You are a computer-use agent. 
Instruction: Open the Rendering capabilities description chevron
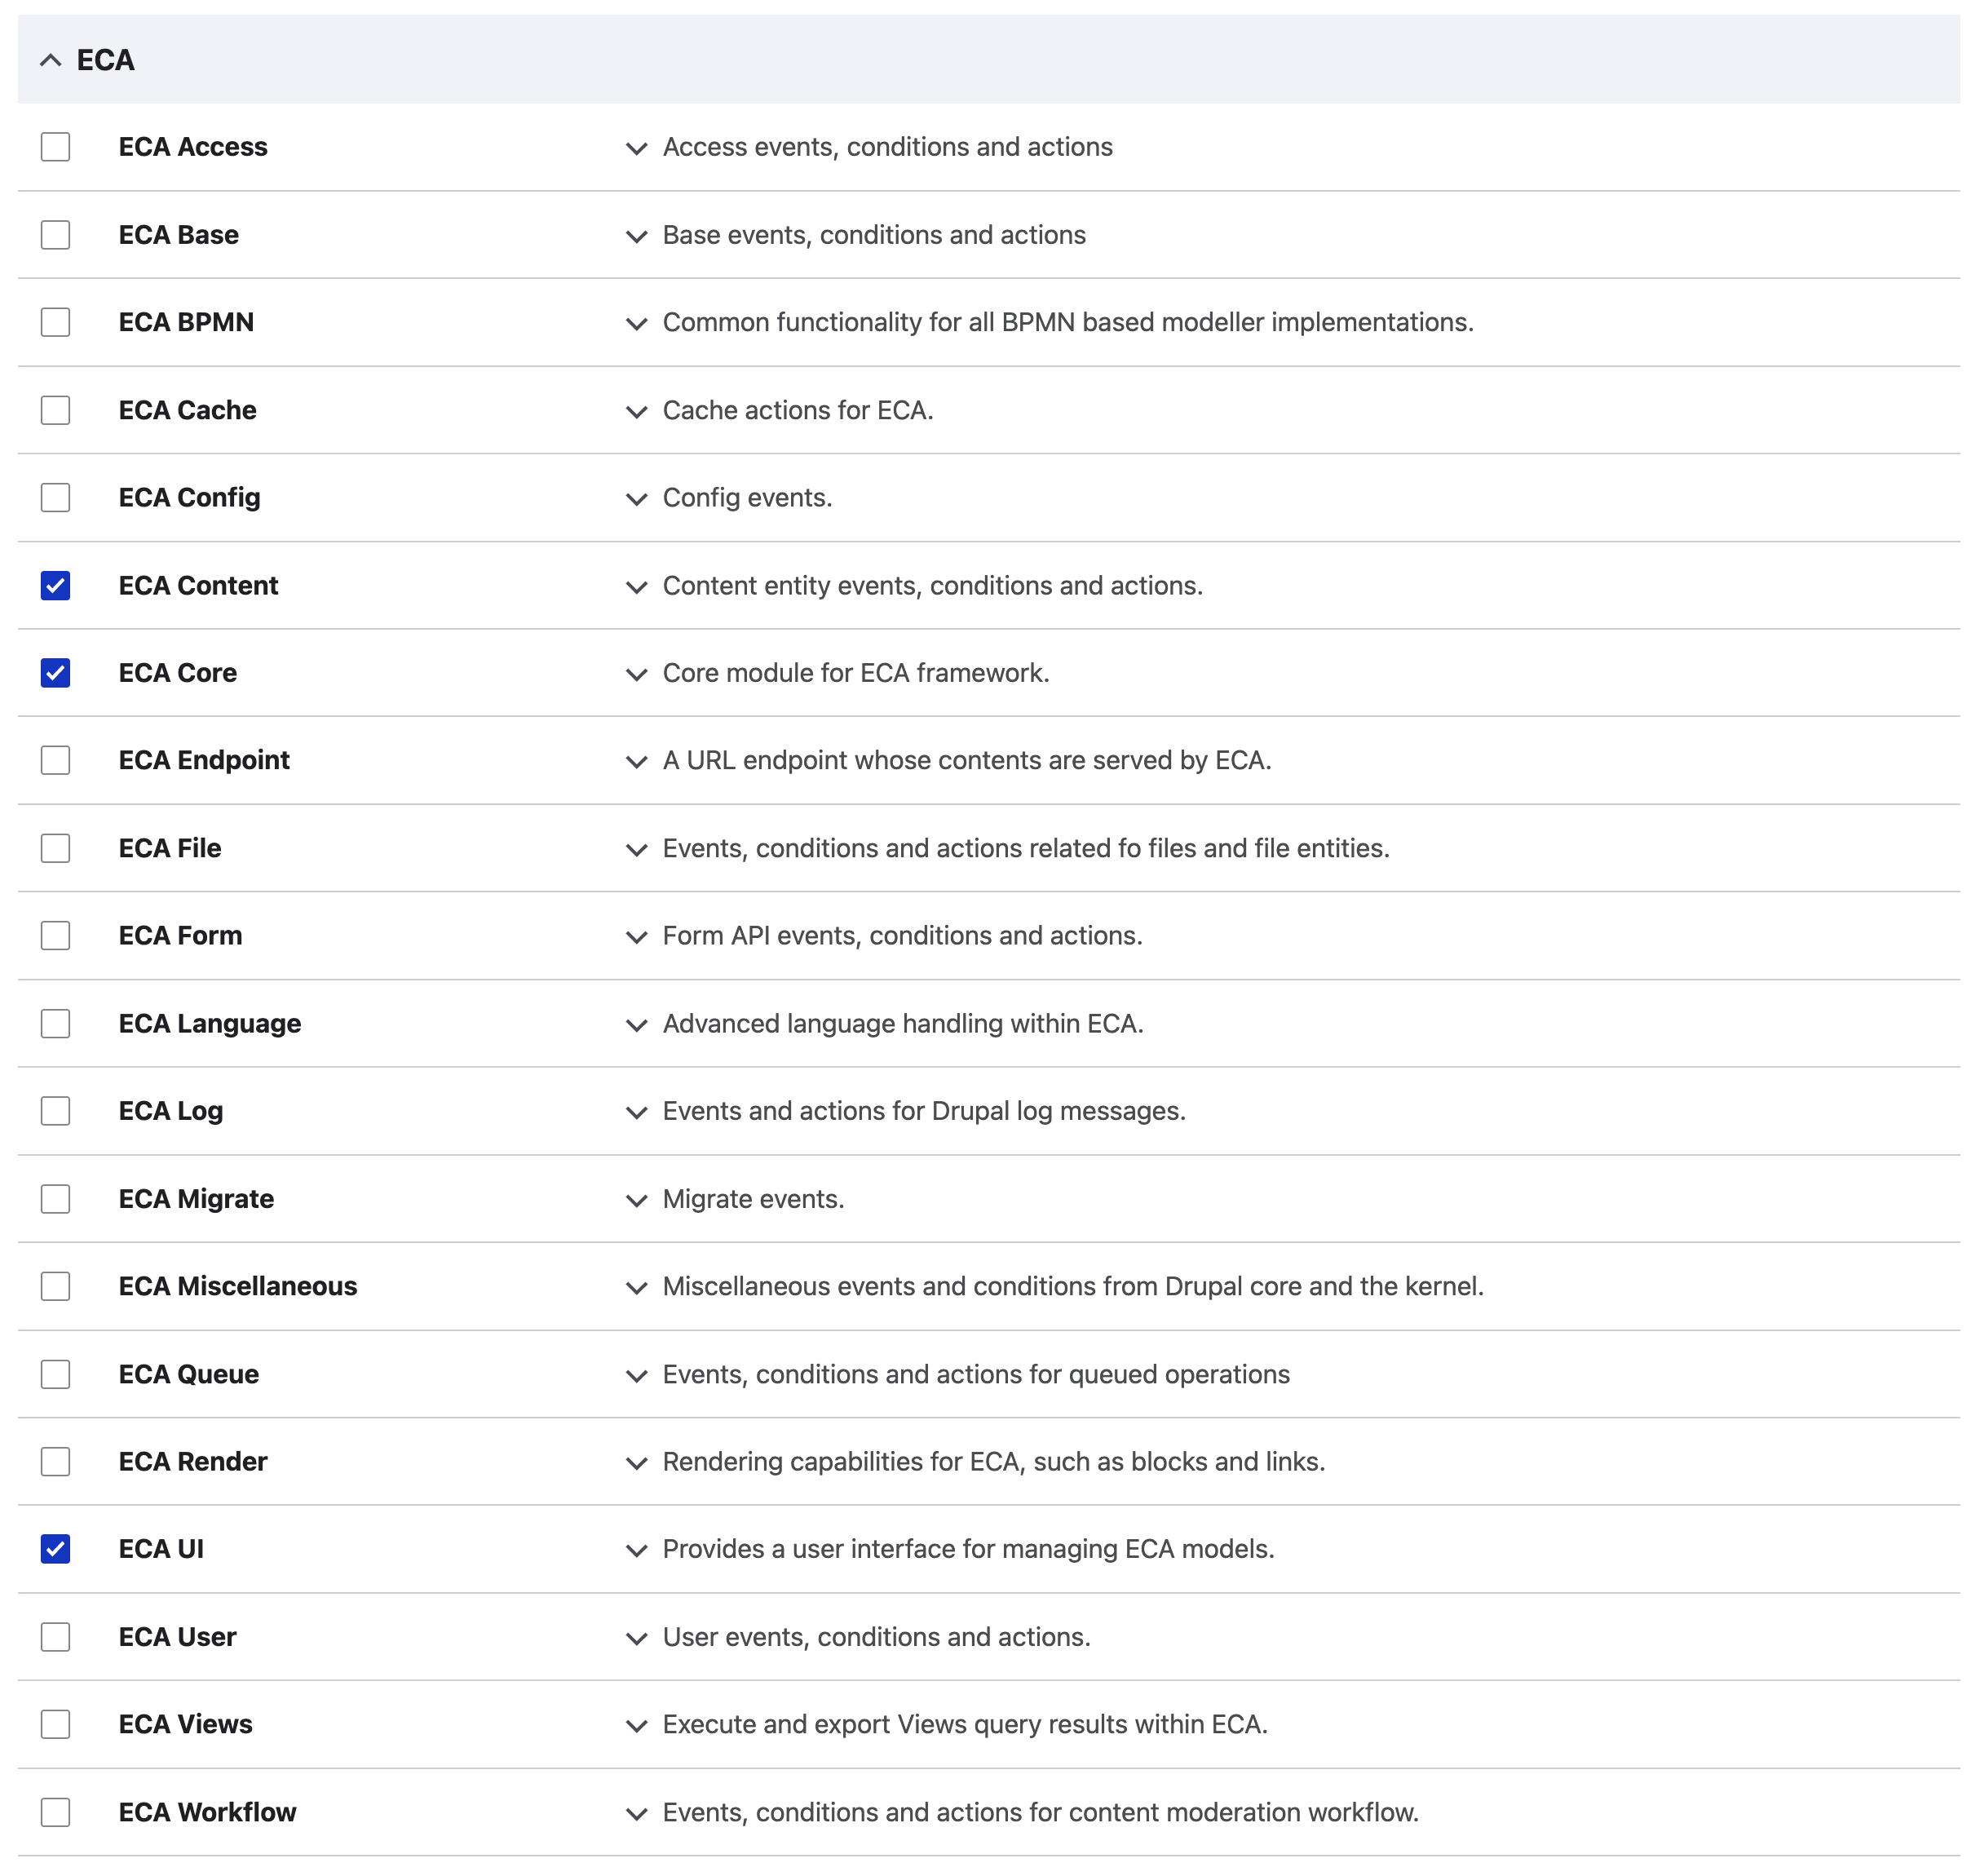(x=636, y=1463)
